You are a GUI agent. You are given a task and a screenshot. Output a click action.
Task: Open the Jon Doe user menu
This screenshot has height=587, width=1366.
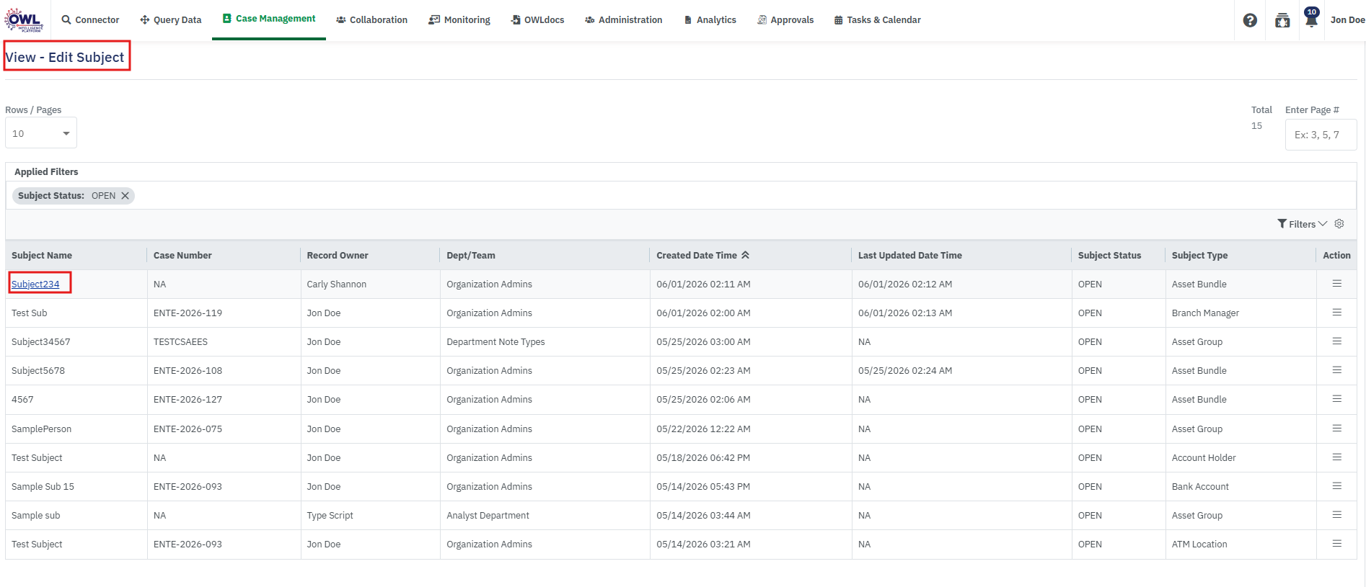[1347, 20]
